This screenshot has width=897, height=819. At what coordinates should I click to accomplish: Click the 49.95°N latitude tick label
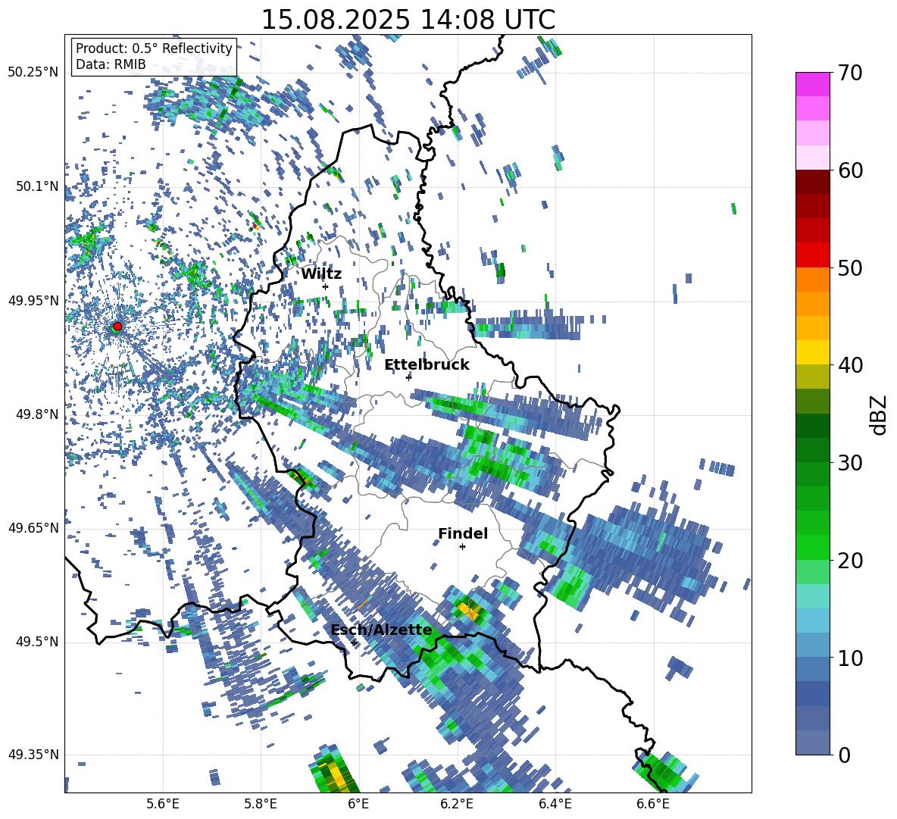tap(33, 301)
